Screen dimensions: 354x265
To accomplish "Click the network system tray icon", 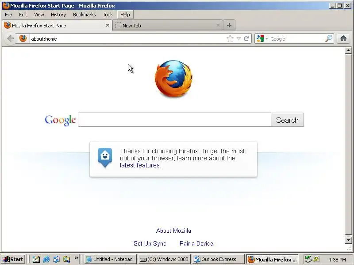I will tap(308, 259).
